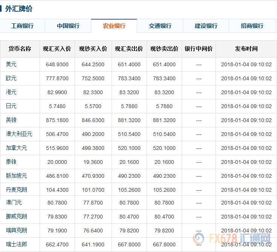Open the 建设银行 tab

(x=206, y=26)
